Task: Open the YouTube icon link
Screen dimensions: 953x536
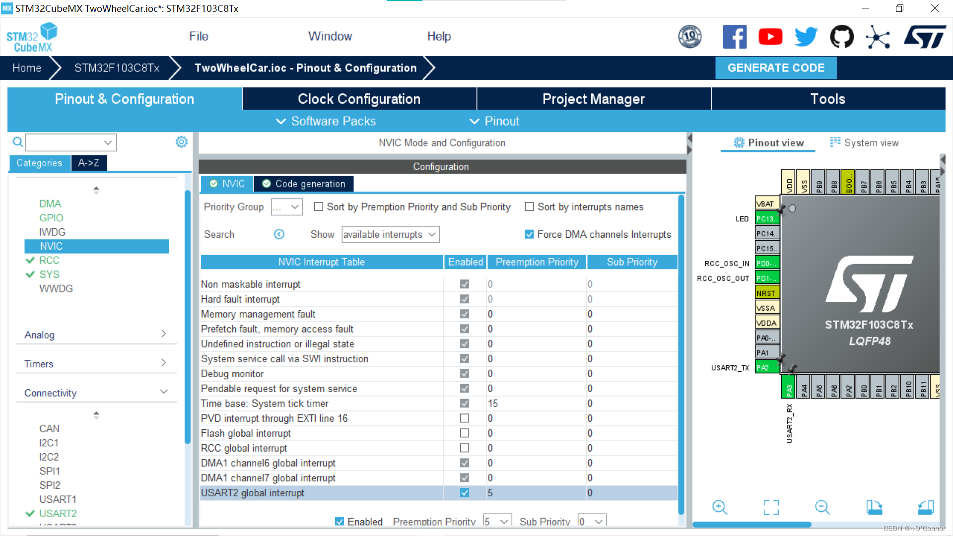Action: coord(770,37)
